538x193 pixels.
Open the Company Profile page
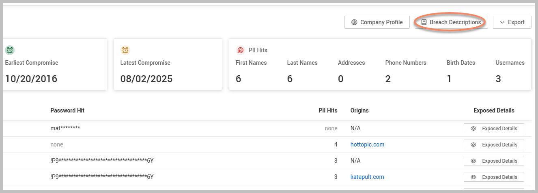click(377, 22)
